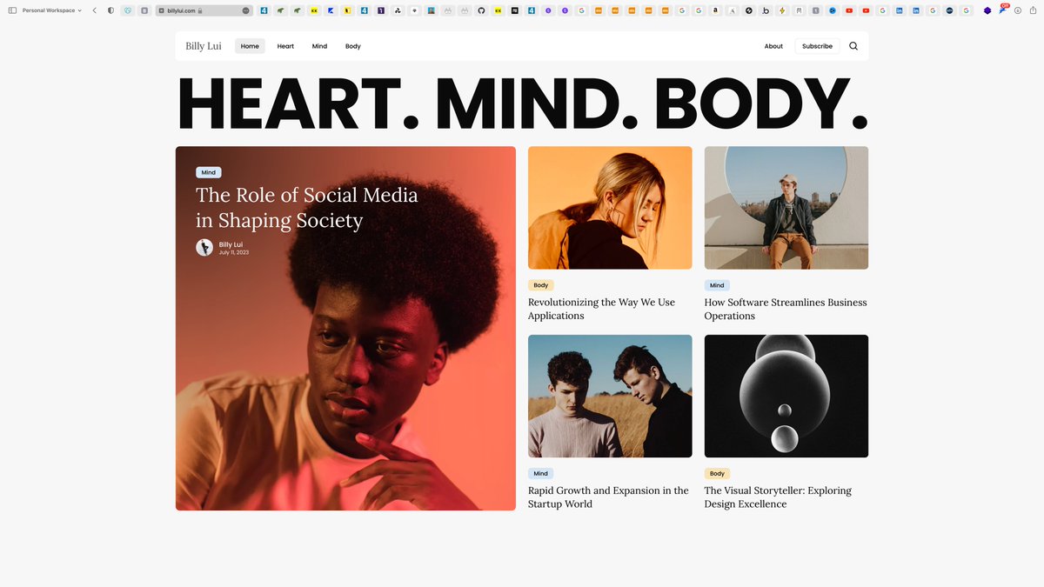Click Mind tag above Rapid Growth article

coord(541,473)
